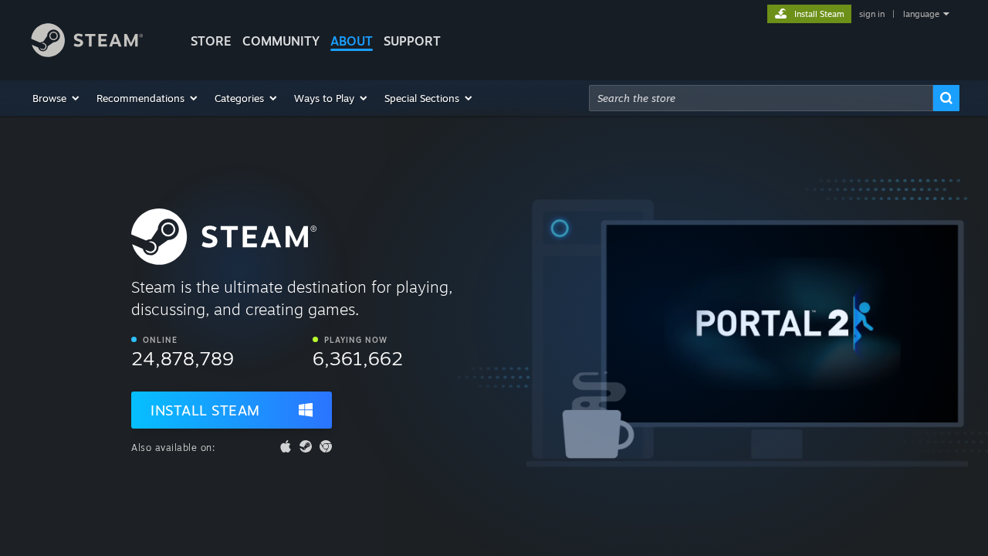Click the Steam ultimate destination tagline text

click(x=292, y=298)
